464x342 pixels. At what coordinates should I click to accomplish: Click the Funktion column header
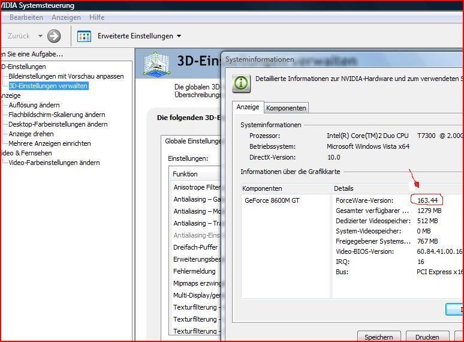click(x=195, y=174)
